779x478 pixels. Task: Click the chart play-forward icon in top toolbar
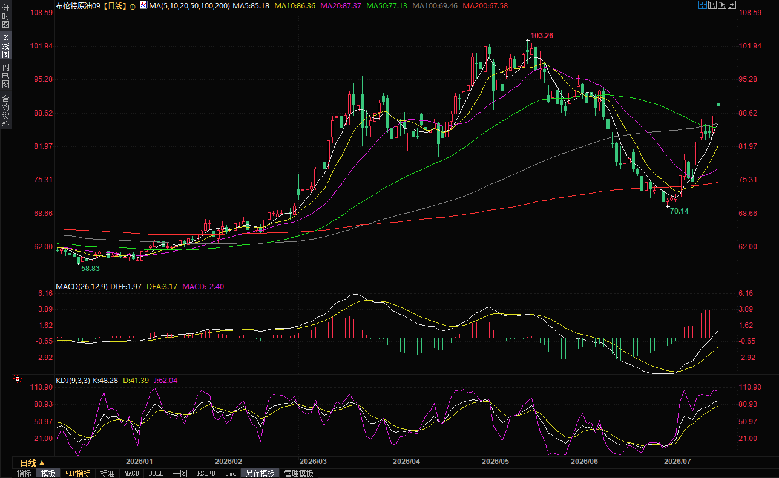click(722, 5)
